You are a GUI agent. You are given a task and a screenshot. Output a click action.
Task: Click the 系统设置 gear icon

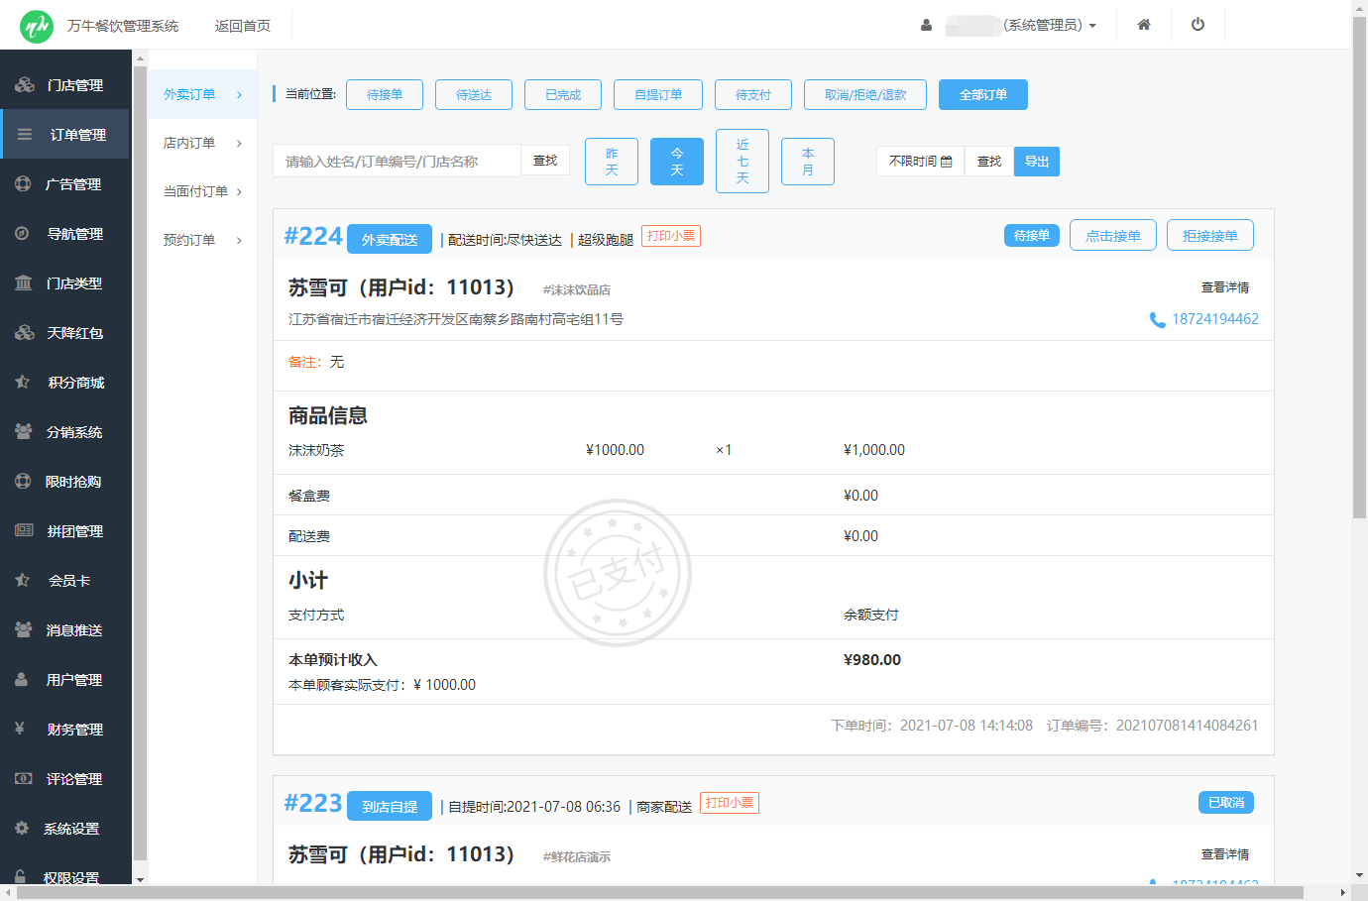pyautogui.click(x=22, y=828)
